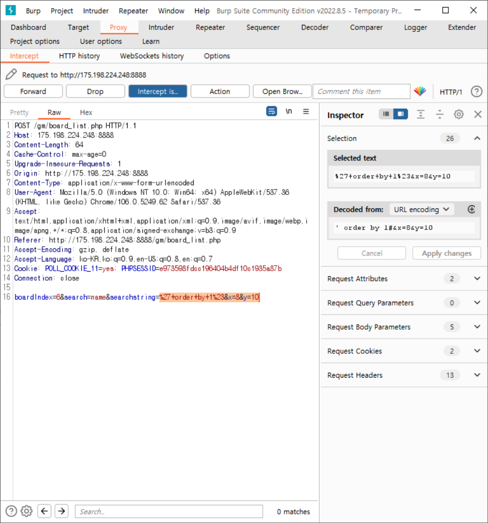Expand Request Headers section
Image resolution: width=488 pixels, height=523 pixels.
click(x=477, y=375)
